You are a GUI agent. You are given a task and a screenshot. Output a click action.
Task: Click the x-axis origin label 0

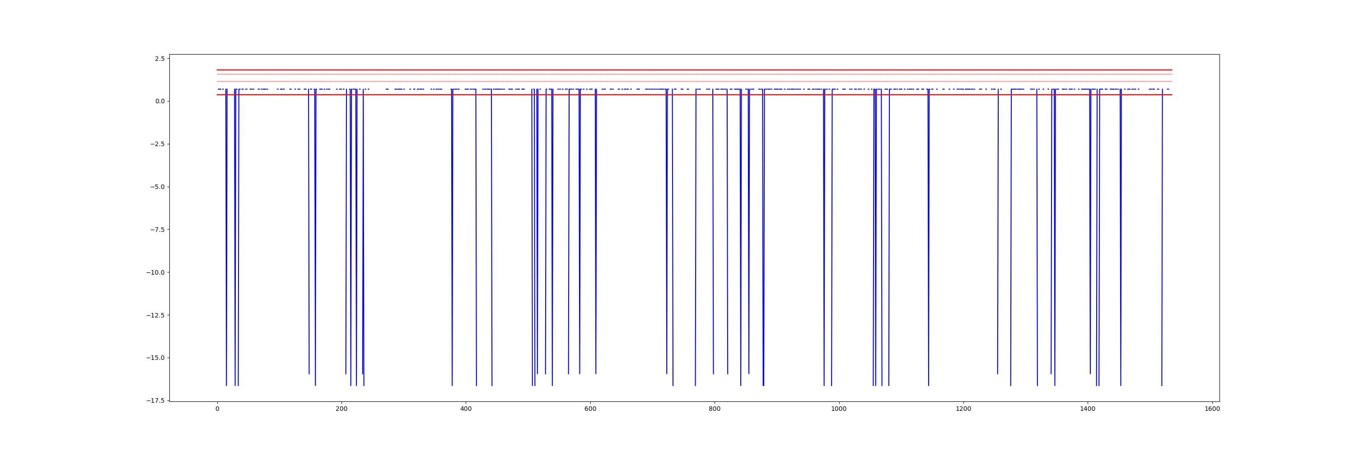217,409
